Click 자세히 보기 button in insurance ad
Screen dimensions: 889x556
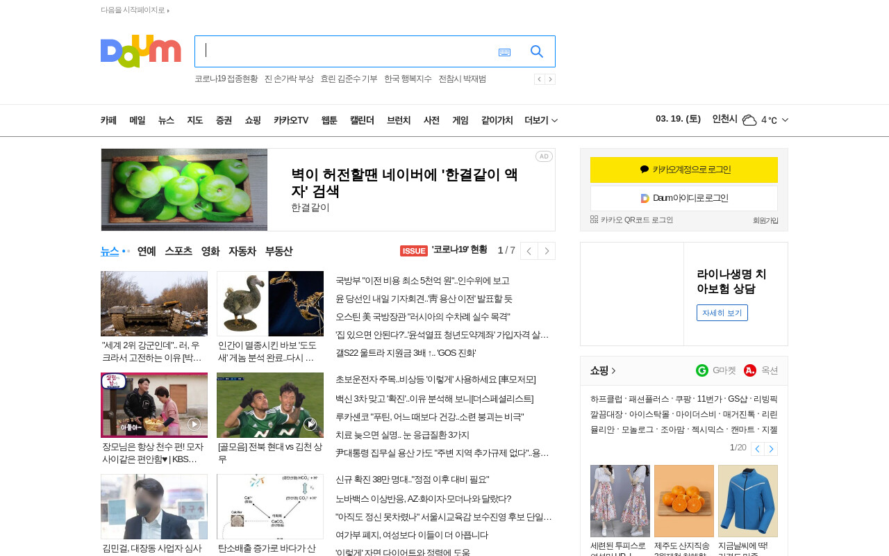pos(722,313)
